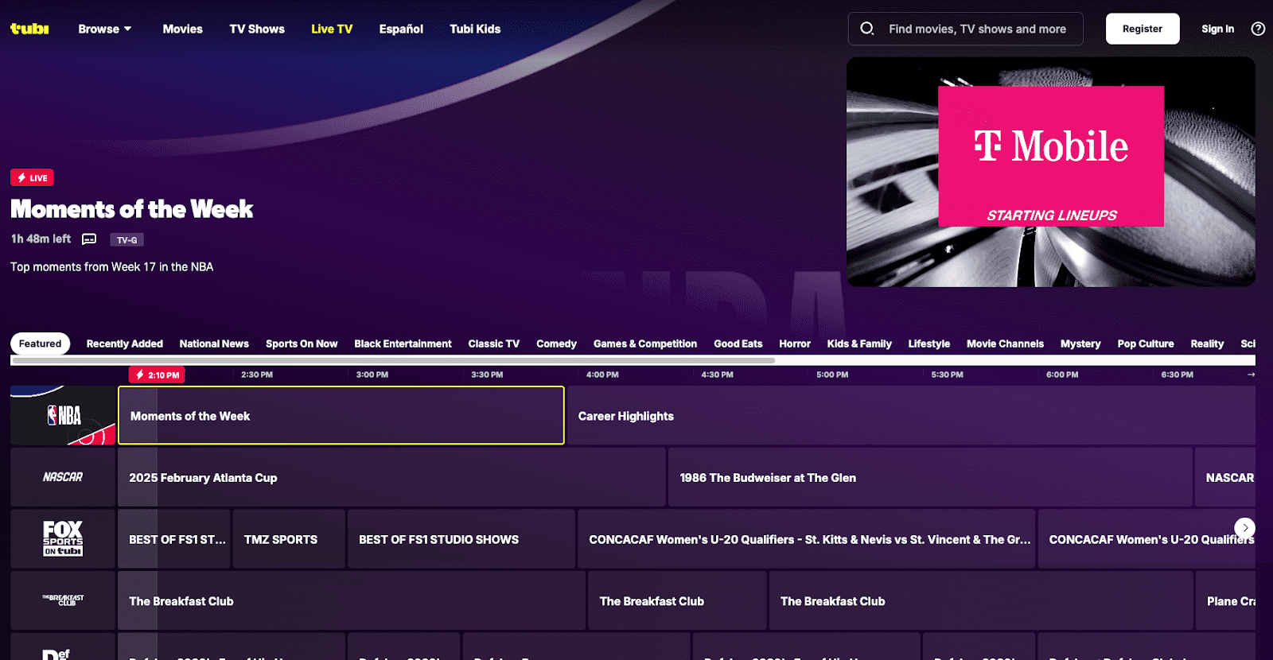The image size is (1273, 660).
Task: Open the Live TV tab
Action: pos(332,29)
